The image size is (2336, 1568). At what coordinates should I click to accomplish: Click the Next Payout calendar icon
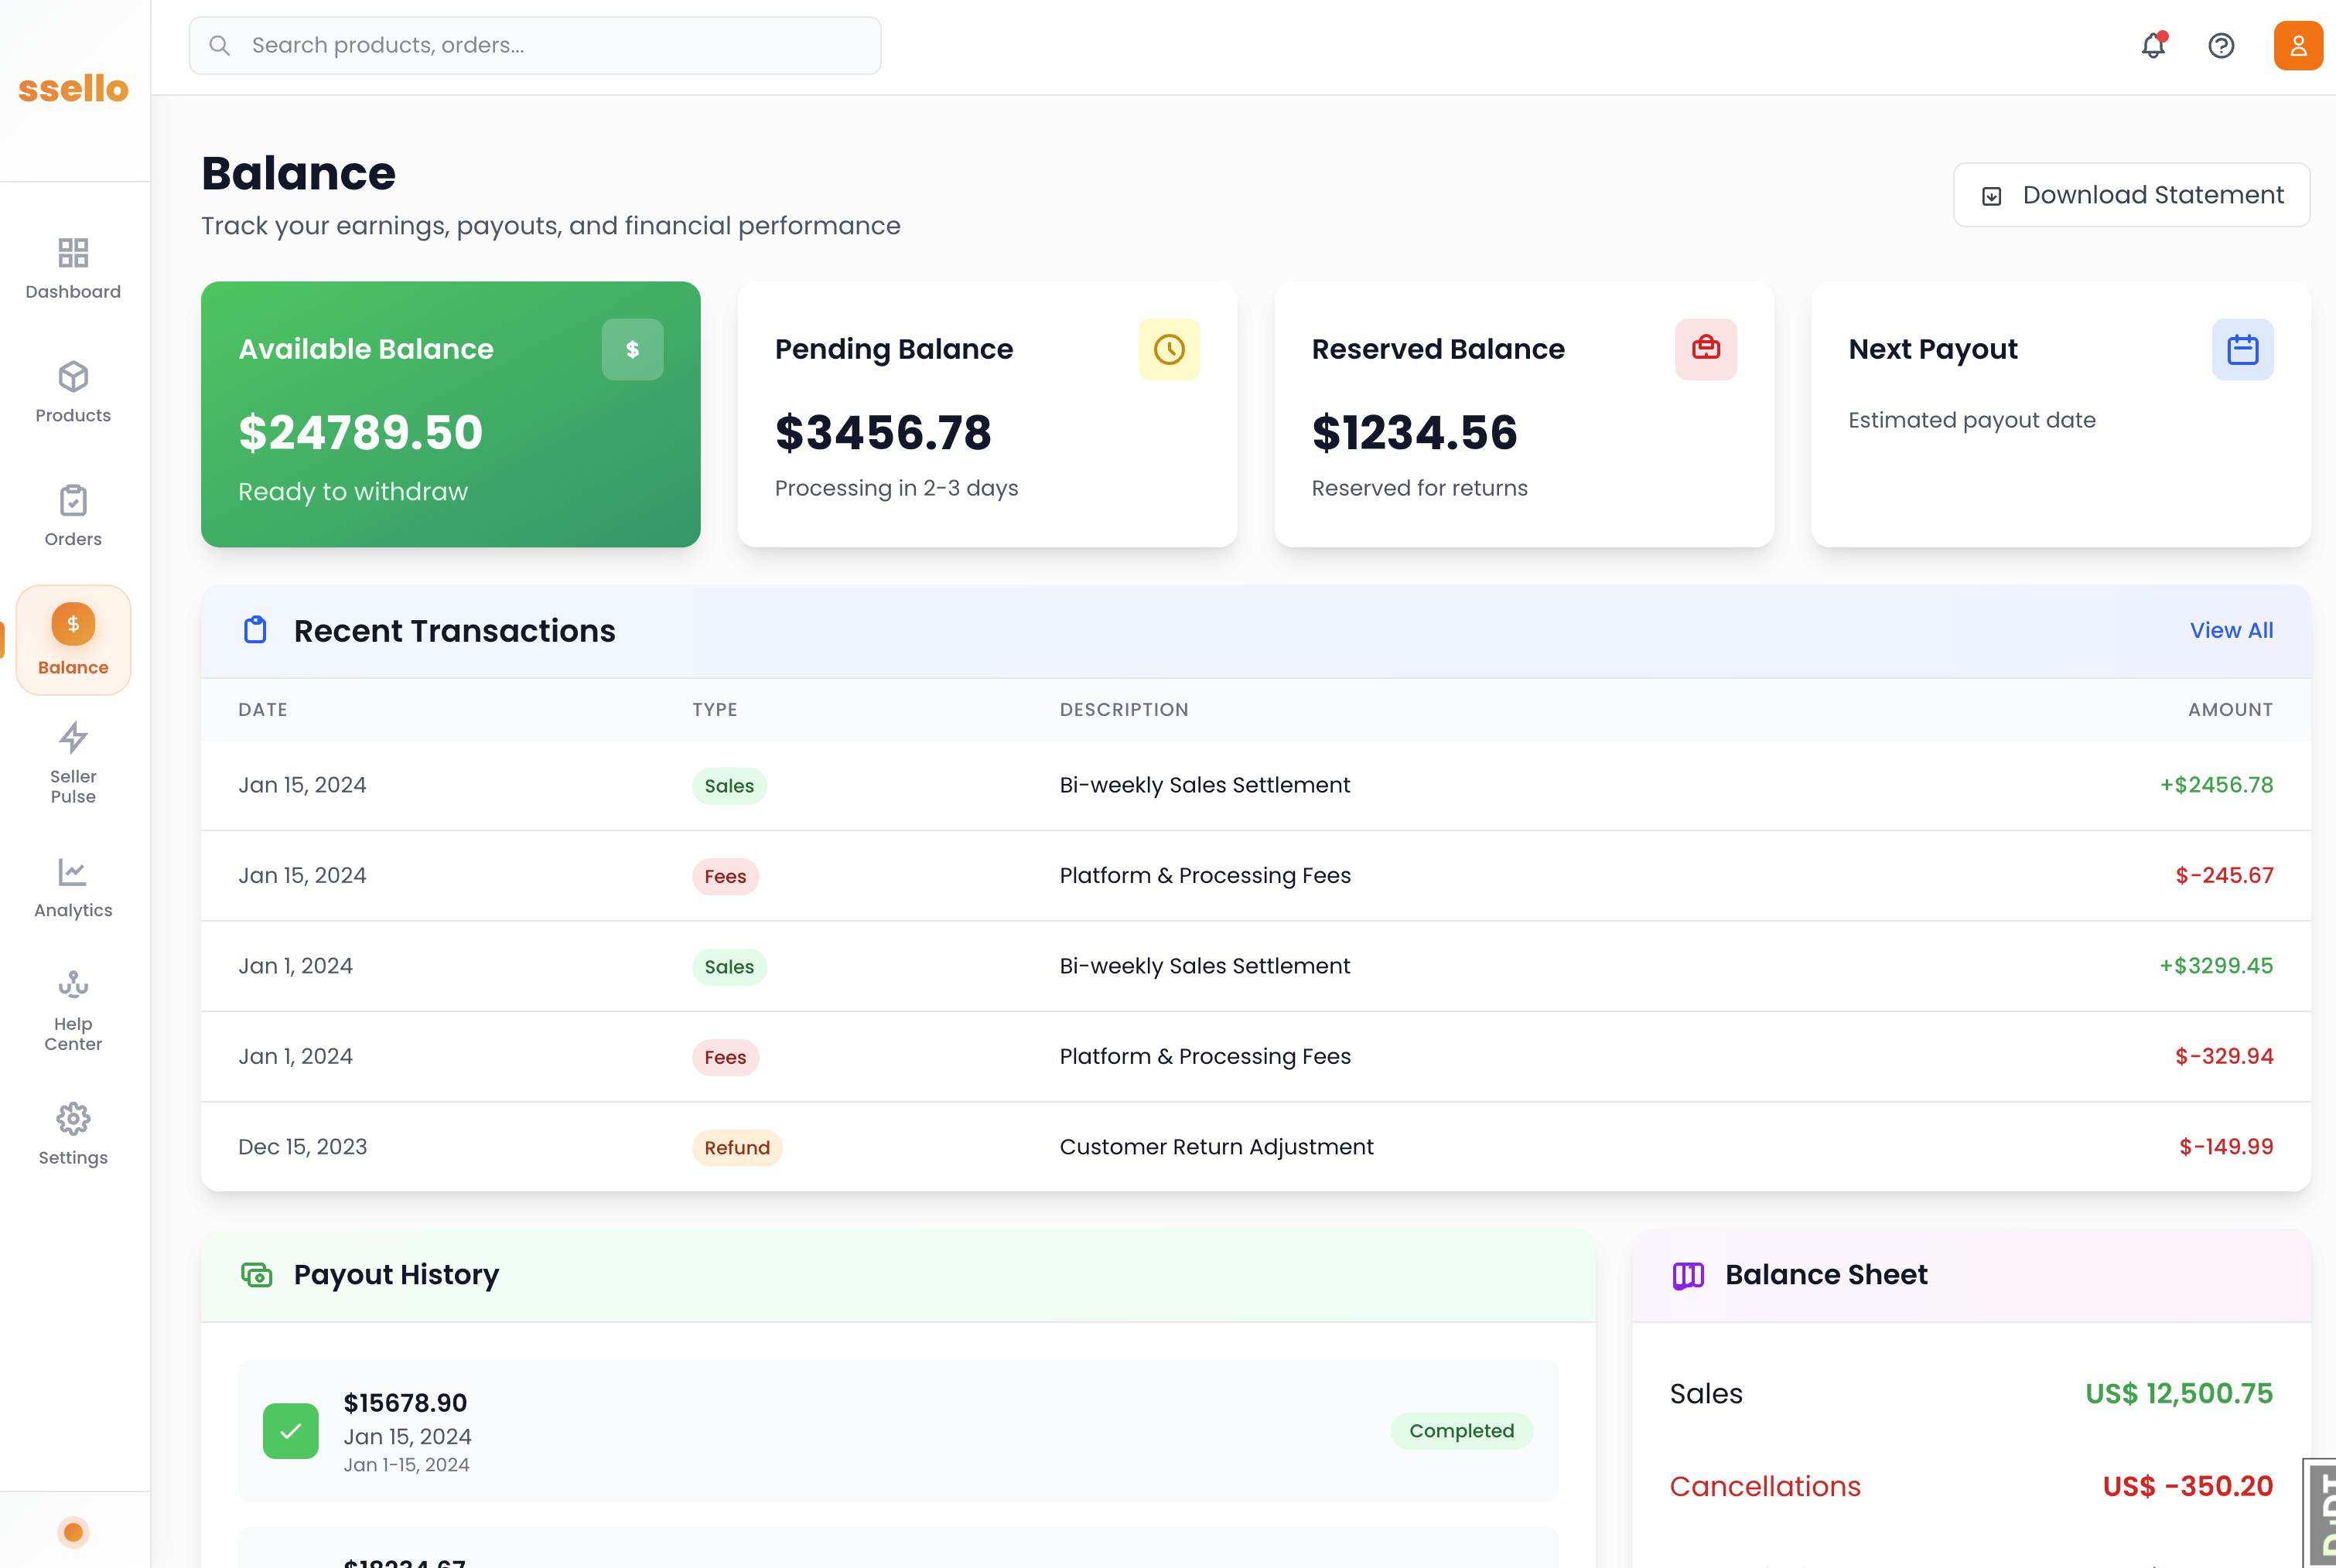point(2242,349)
